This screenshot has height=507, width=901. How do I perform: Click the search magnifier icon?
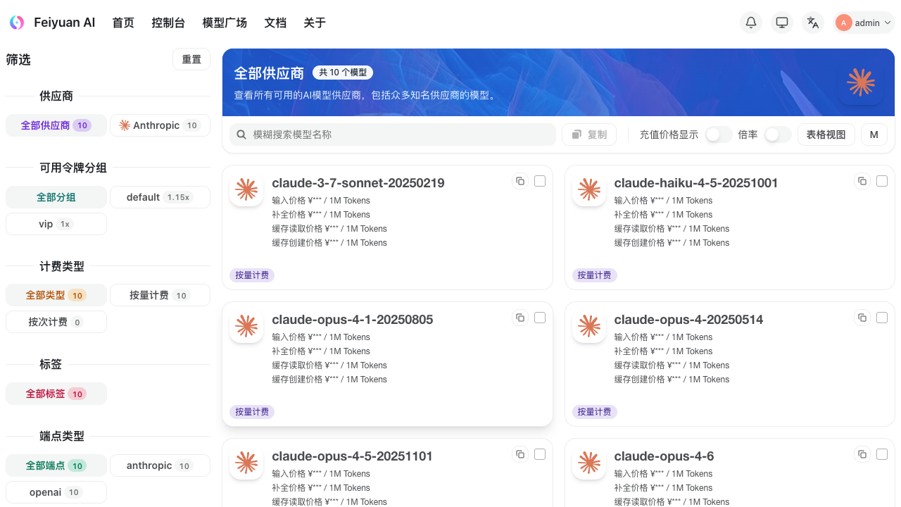pos(241,134)
